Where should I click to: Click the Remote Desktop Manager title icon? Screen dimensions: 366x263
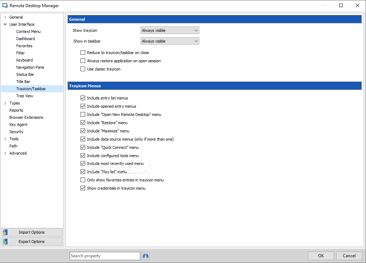(x=5, y=5)
